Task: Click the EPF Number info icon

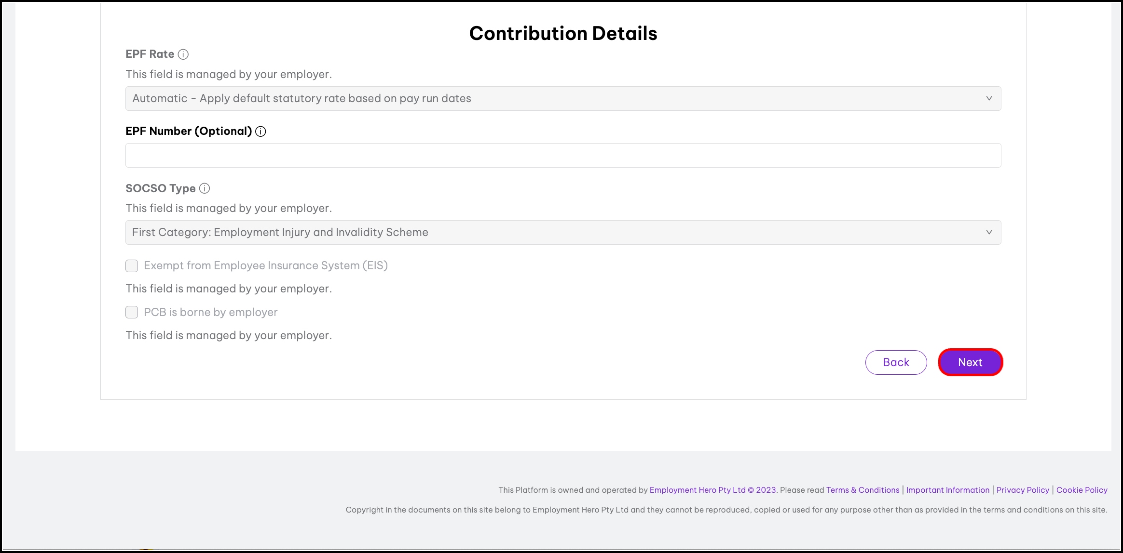Action: pyautogui.click(x=260, y=132)
